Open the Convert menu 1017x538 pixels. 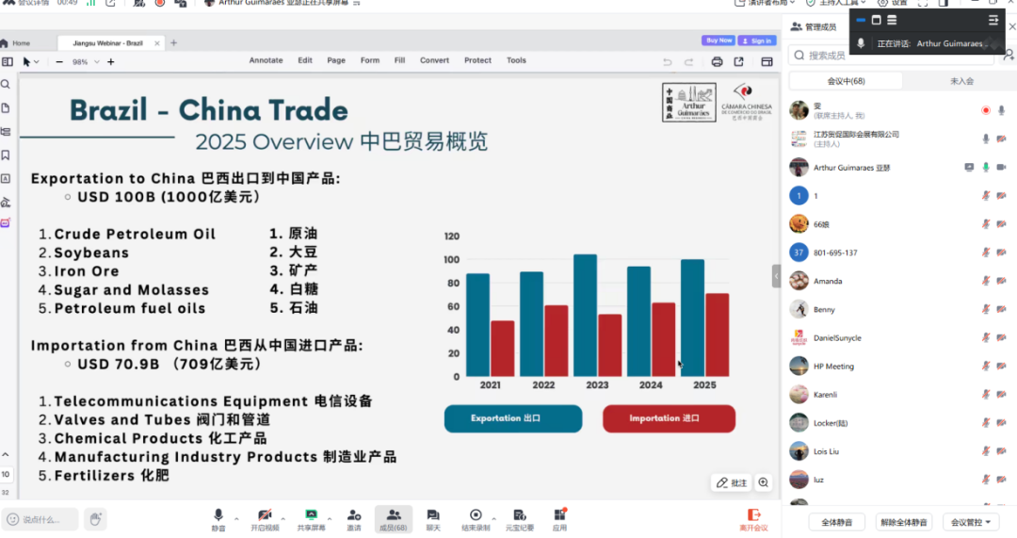434,60
